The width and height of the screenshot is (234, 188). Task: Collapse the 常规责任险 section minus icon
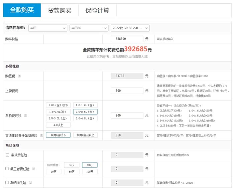tap(7, 155)
